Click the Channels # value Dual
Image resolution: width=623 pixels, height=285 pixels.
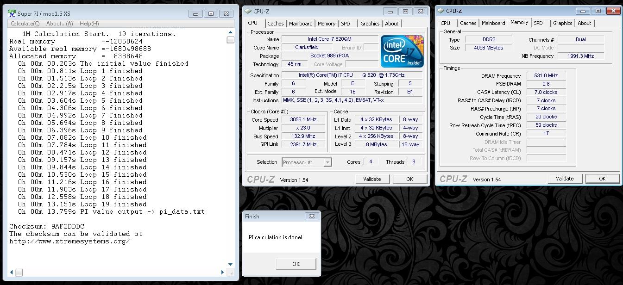coord(581,40)
